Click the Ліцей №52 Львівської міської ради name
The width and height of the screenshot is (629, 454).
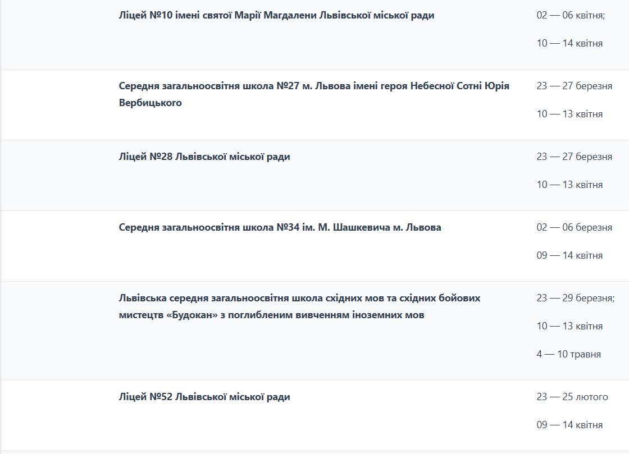point(204,397)
